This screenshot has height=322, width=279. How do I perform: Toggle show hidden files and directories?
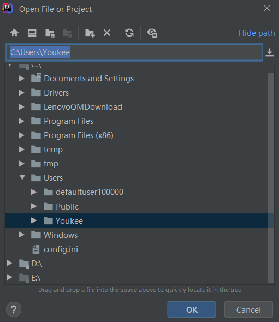(x=152, y=33)
